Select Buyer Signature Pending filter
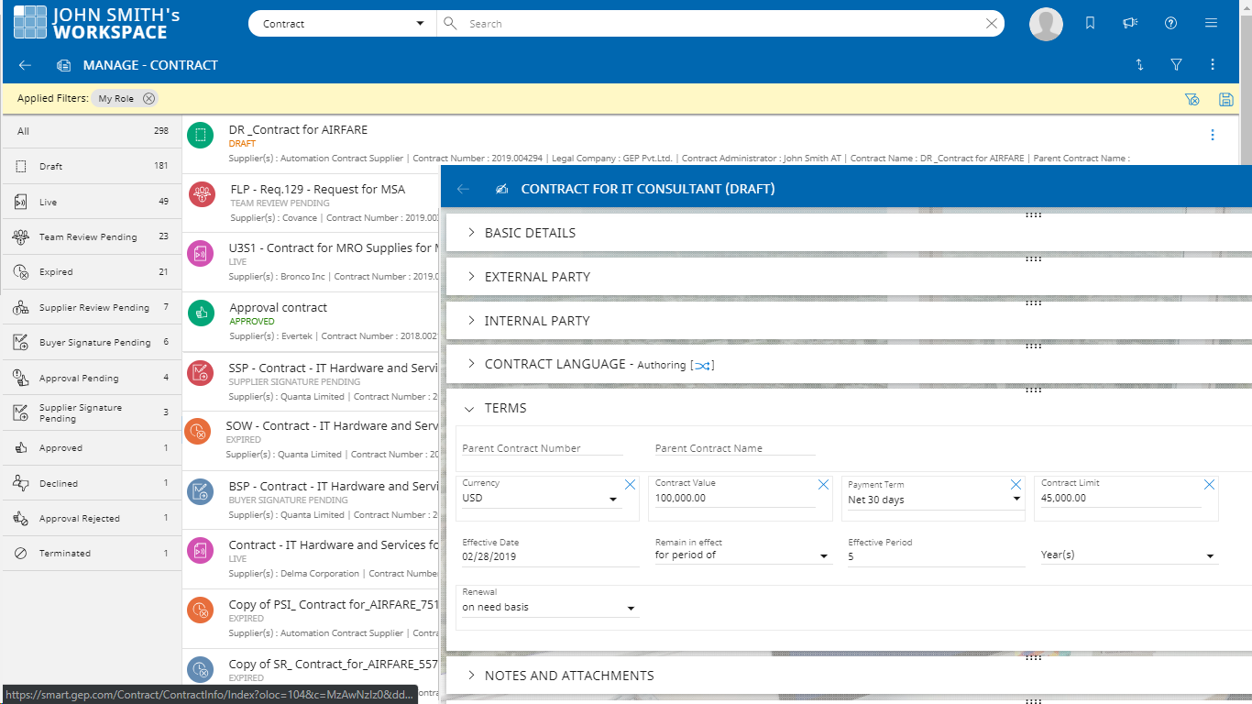1252x704 pixels. click(92, 342)
